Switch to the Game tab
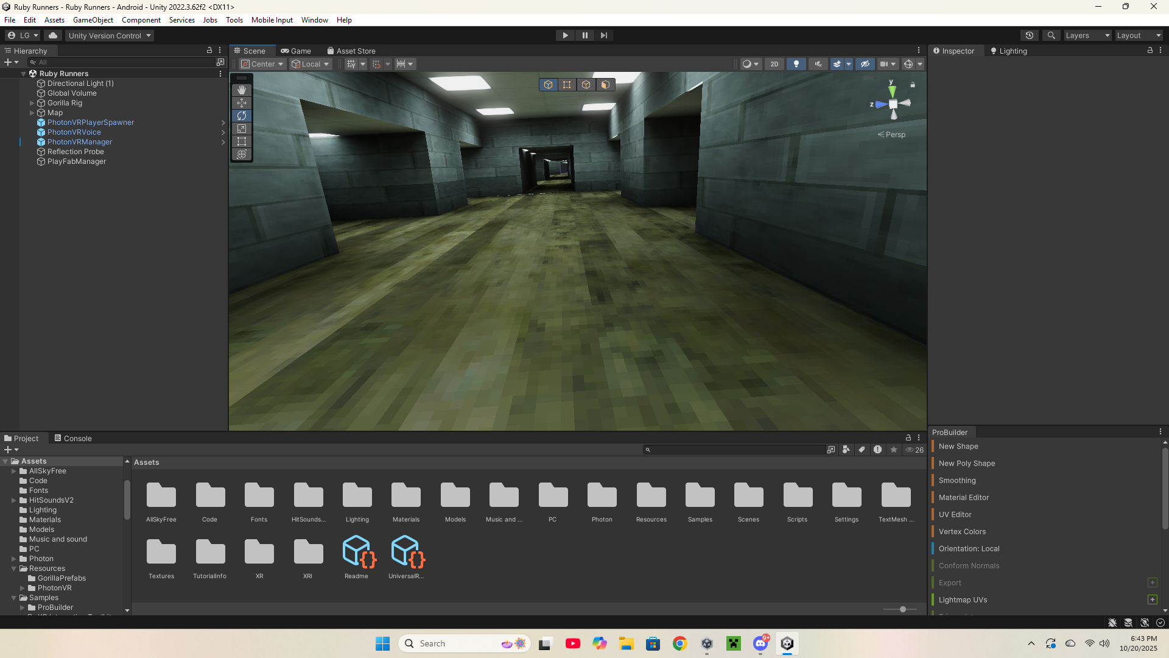The width and height of the screenshot is (1169, 658). point(296,51)
